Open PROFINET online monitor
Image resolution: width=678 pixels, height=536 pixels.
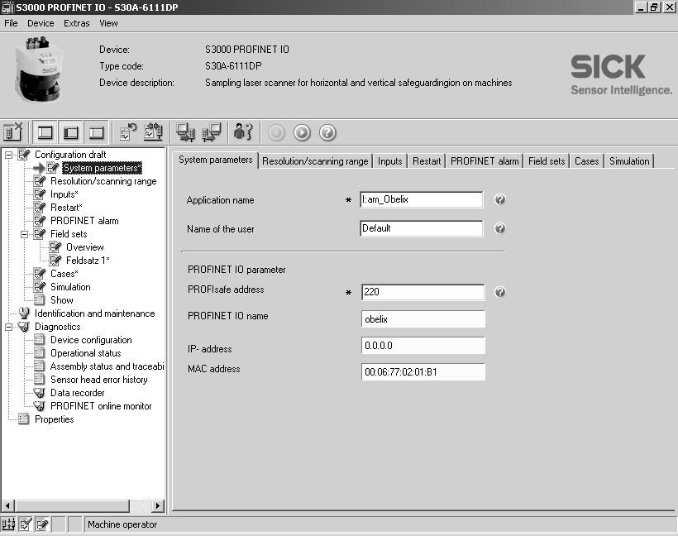(101, 406)
